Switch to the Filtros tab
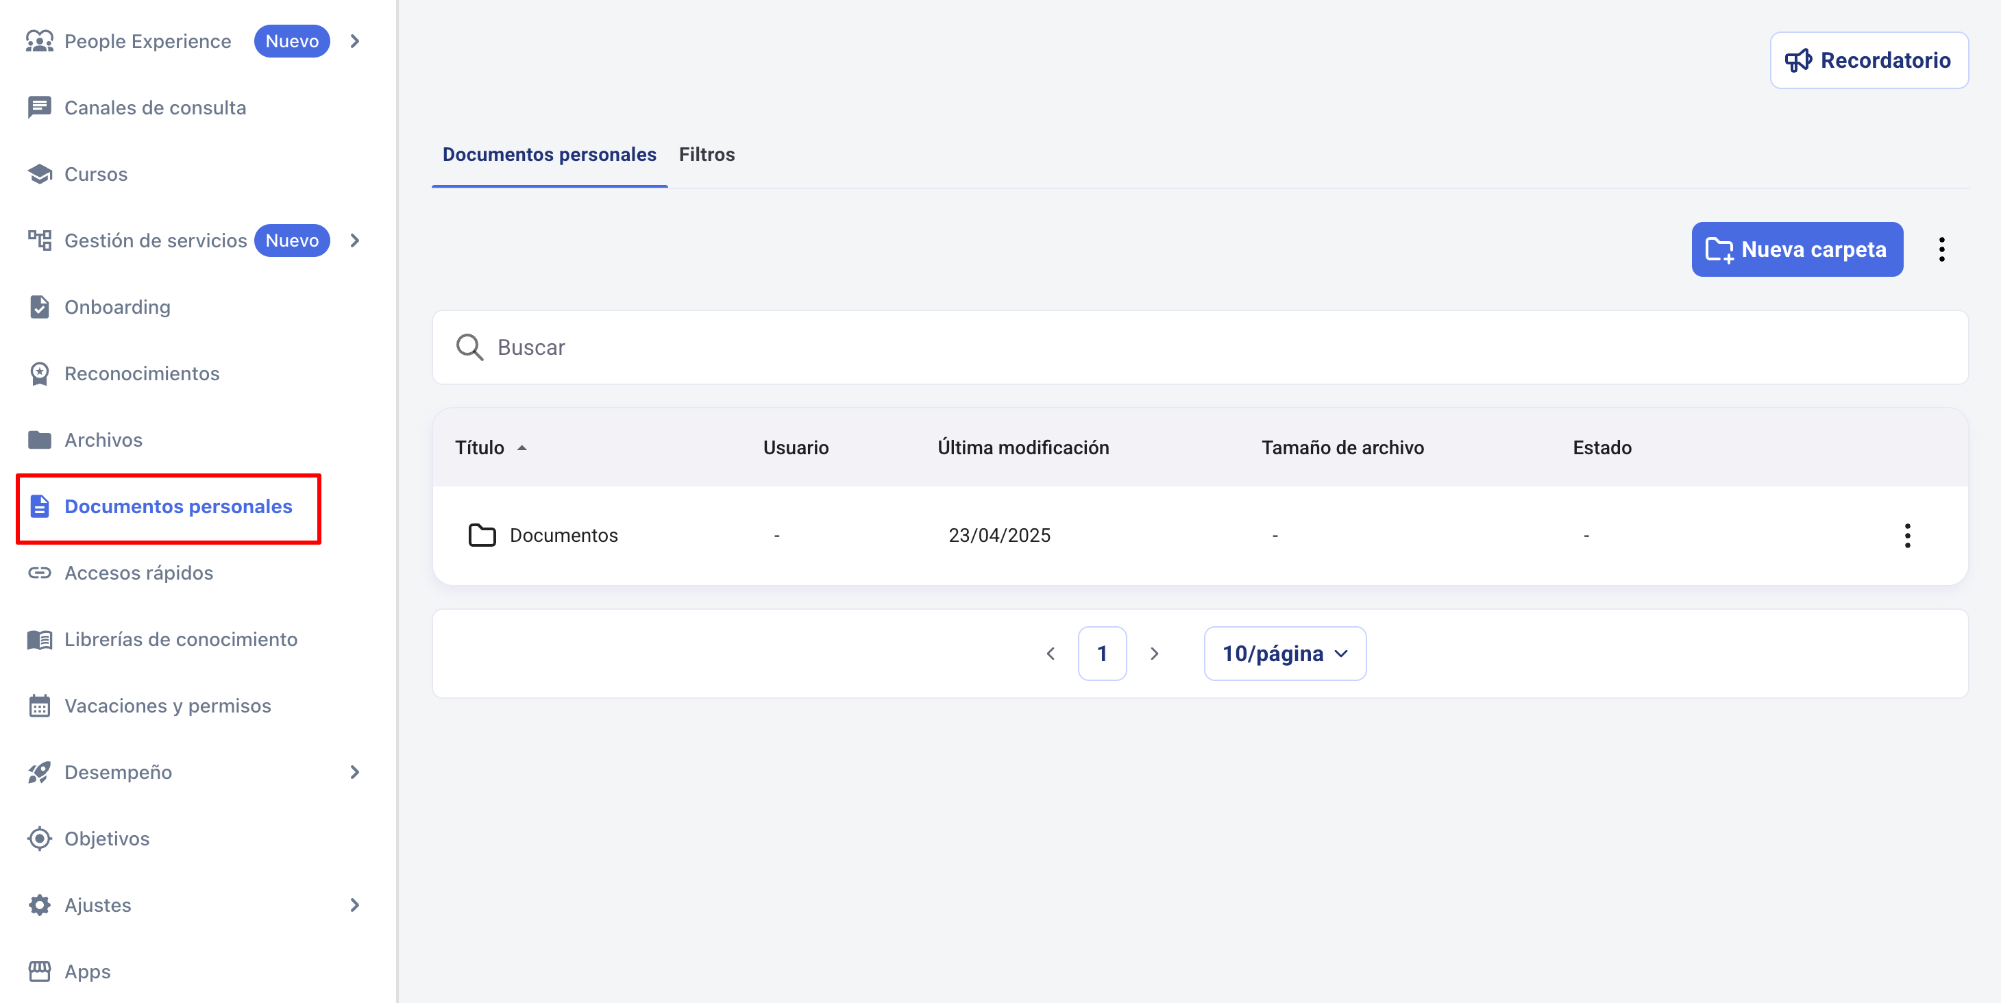 coord(706,154)
